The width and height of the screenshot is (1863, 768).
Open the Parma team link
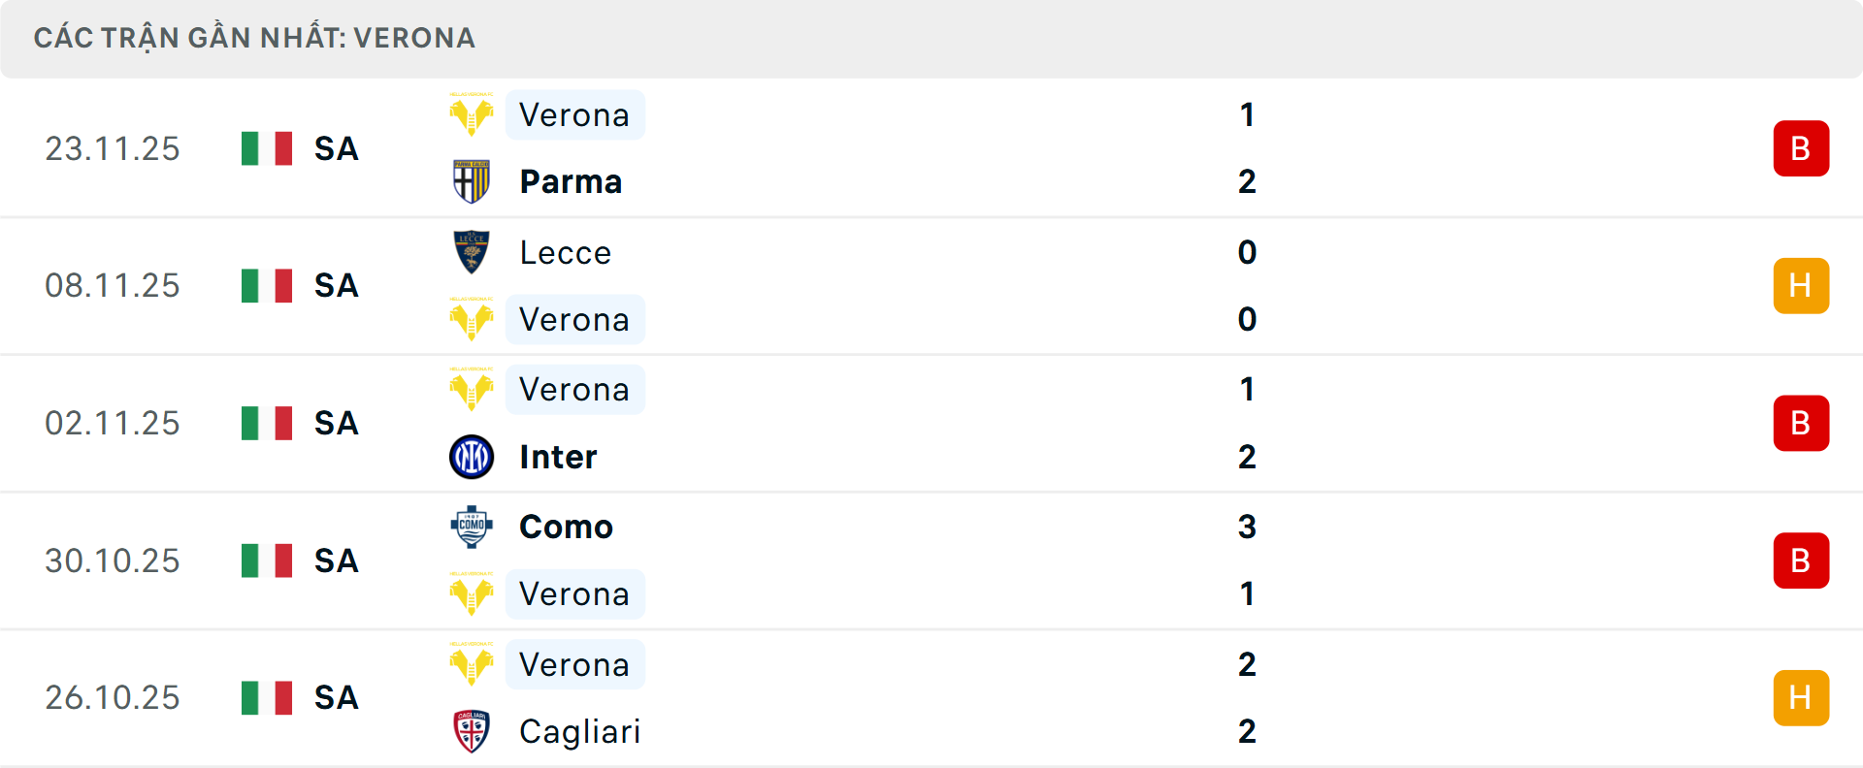click(571, 181)
